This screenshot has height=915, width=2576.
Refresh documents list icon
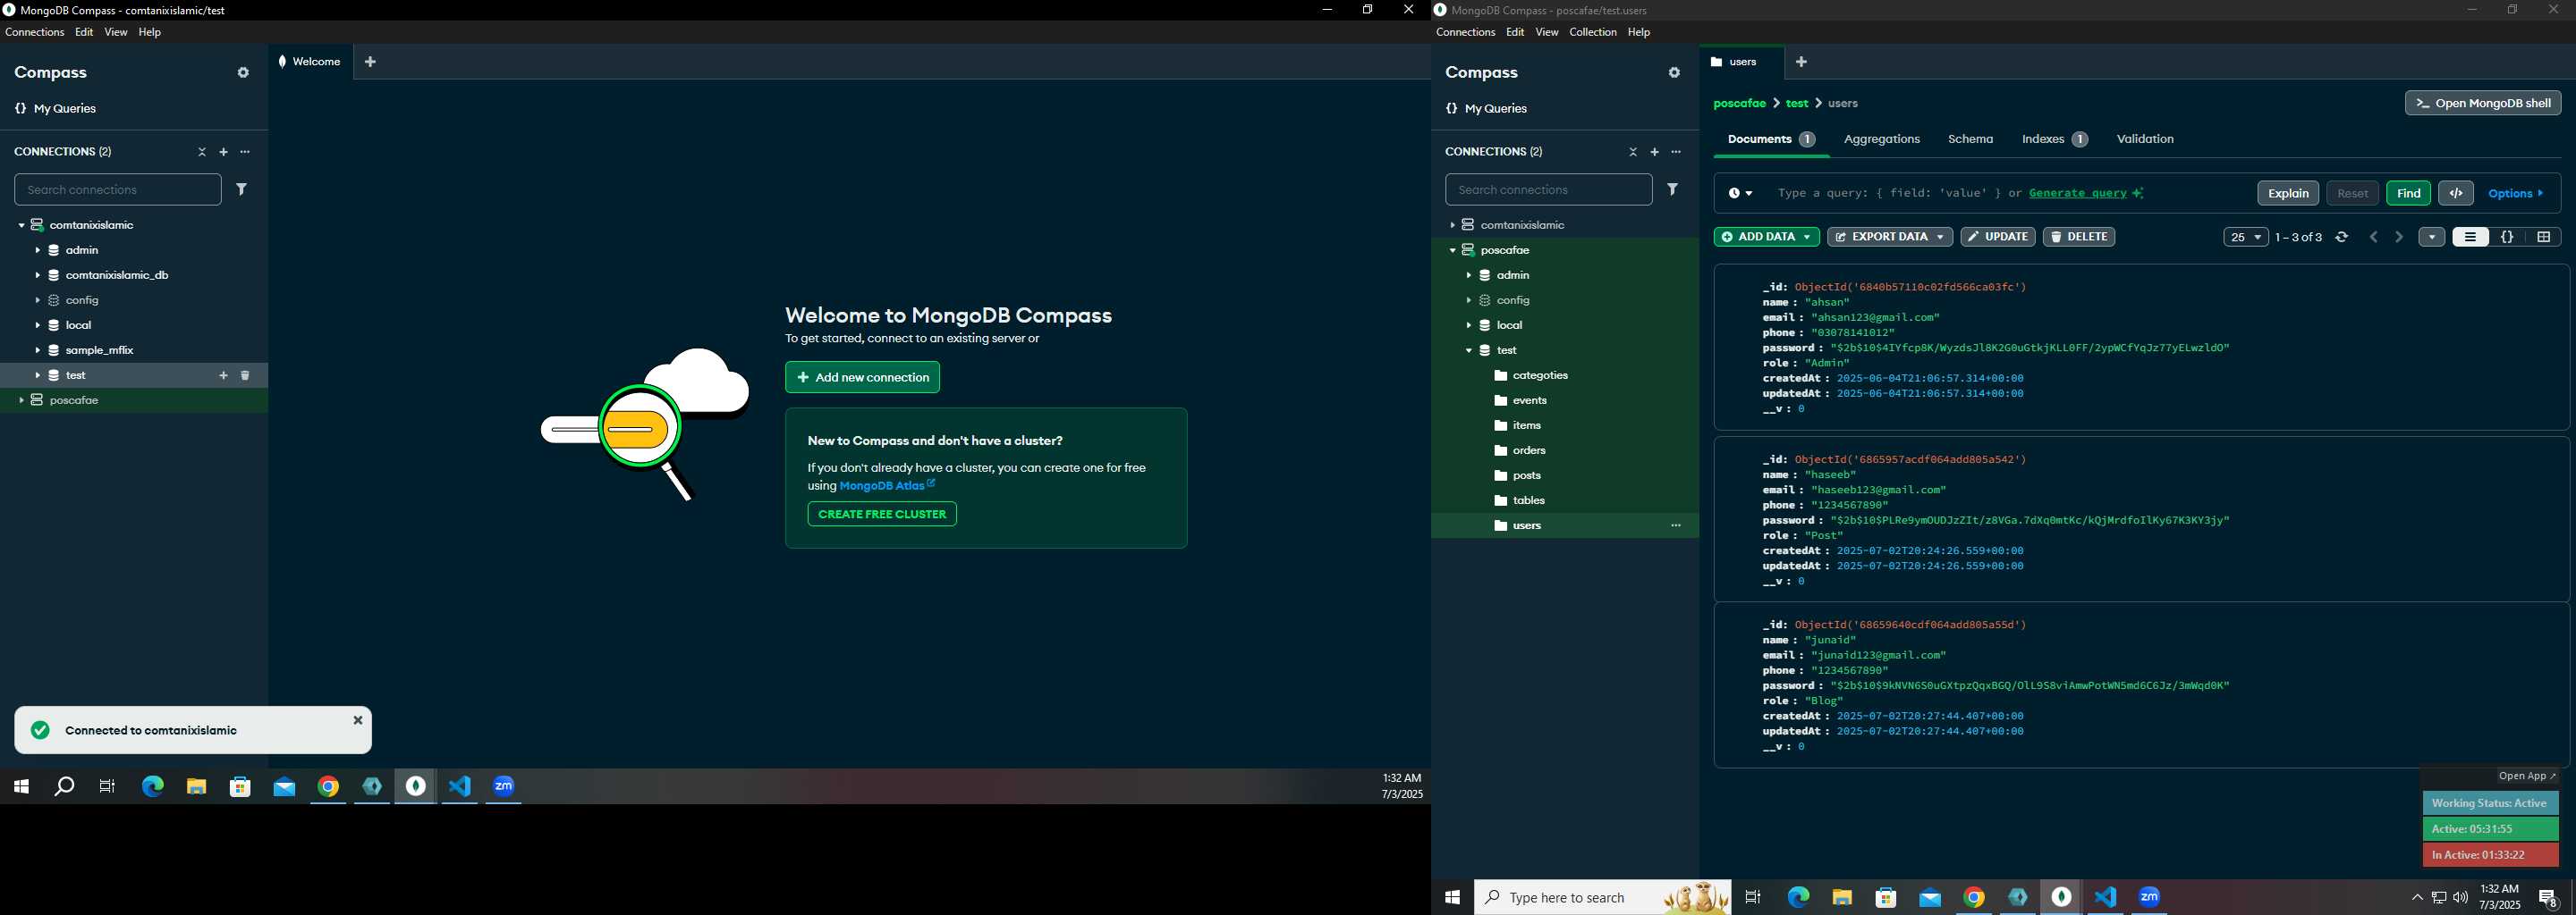click(x=2341, y=237)
